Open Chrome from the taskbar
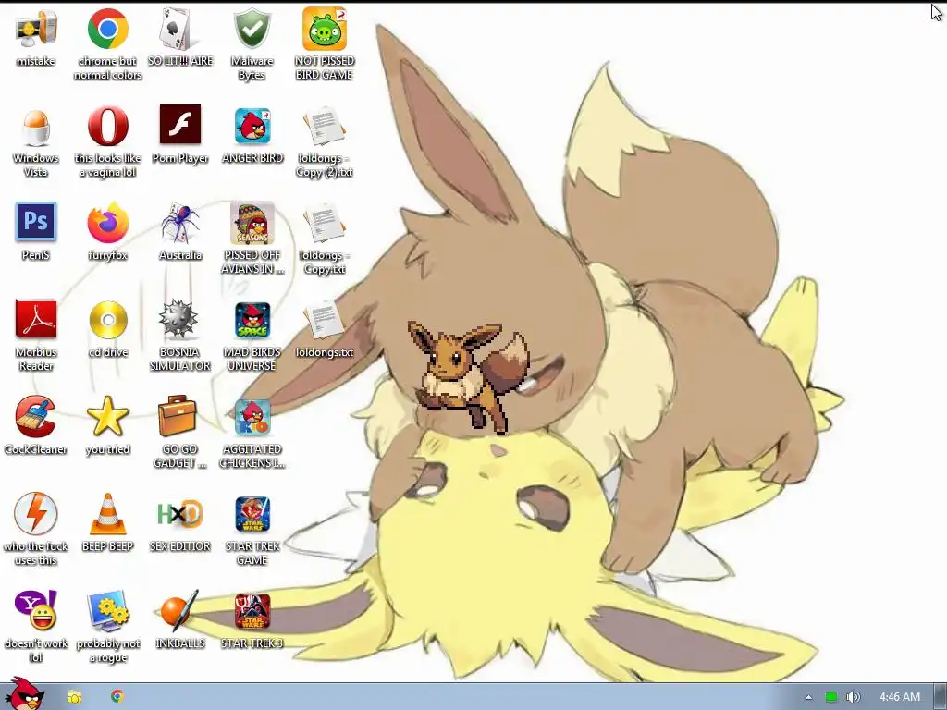947x710 pixels. pyautogui.click(x=117, y=696)
